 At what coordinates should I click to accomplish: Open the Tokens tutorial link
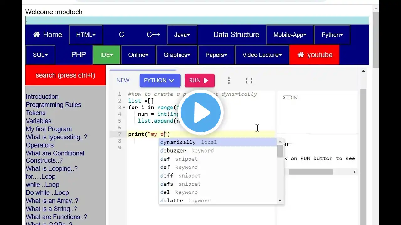(36, 113)
